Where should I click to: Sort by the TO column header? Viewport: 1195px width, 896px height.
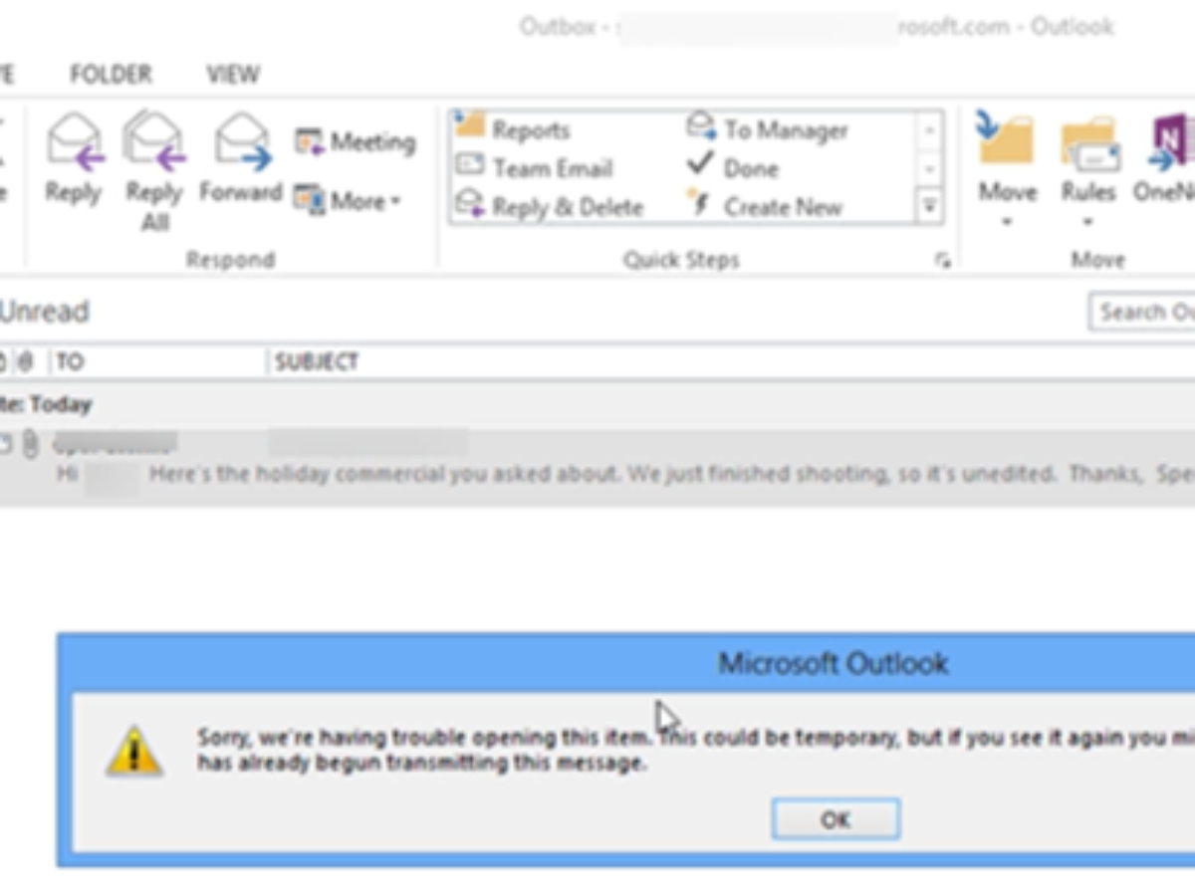tap(159, 362)
